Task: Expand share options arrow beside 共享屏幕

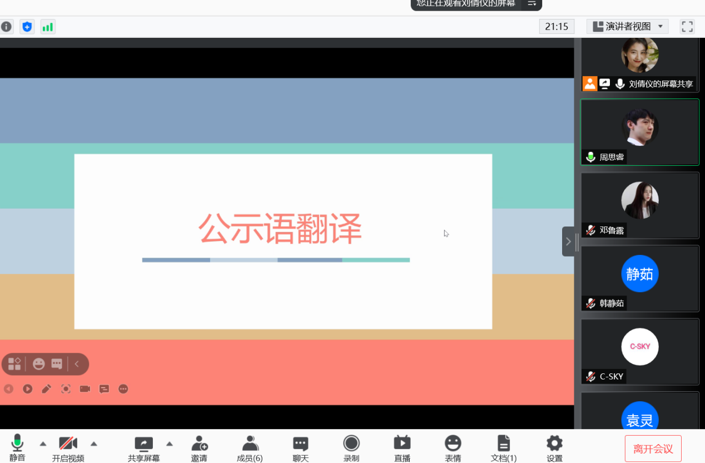Action: pyautogui.click(x=170, y=444)
